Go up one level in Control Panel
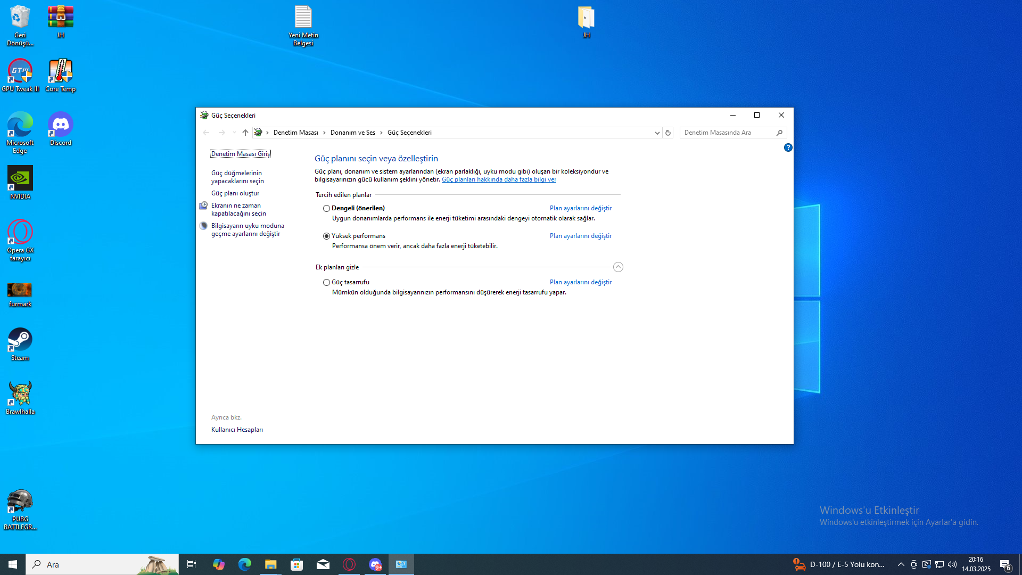1022x575 pixels. tap(245, 133)
